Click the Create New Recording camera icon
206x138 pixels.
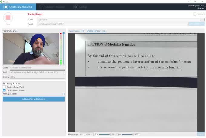click(x=5, y=7)
